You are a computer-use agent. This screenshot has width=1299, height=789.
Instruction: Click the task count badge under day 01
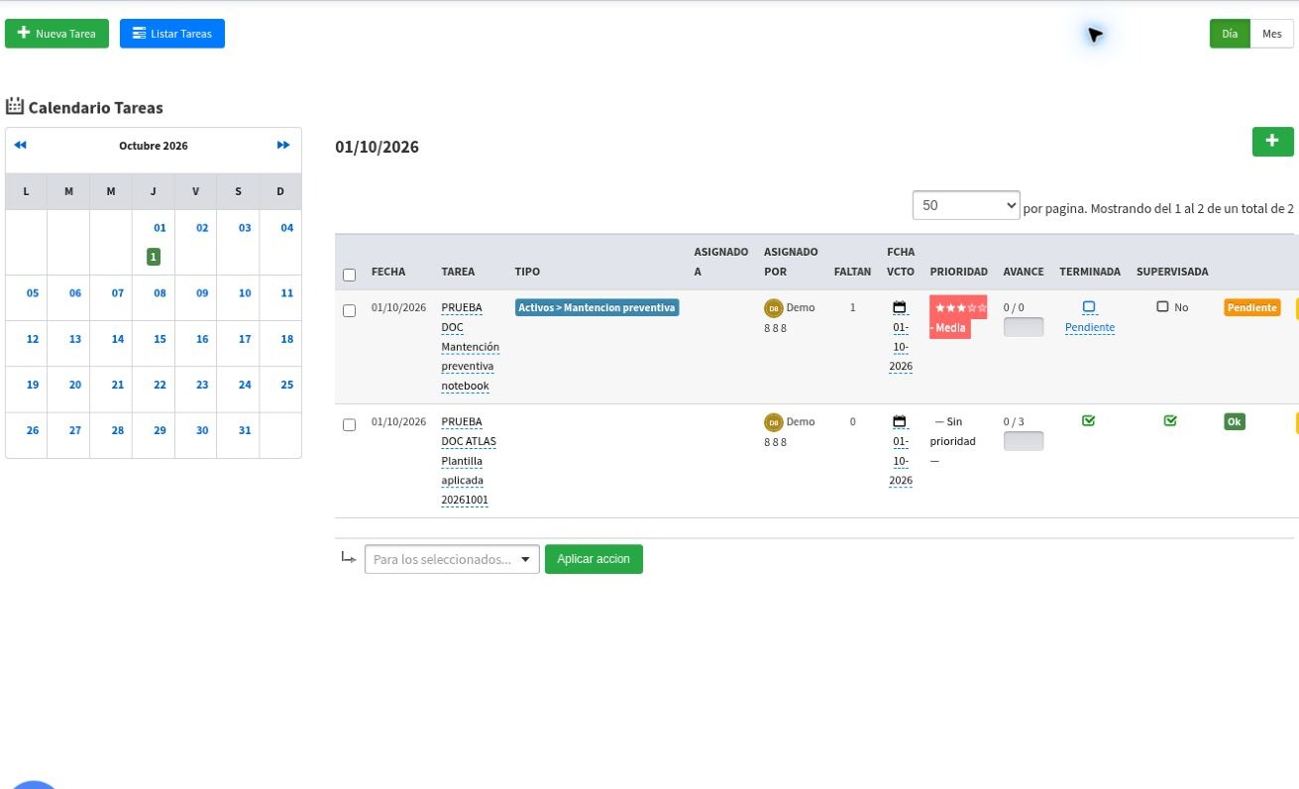(153, 257)
